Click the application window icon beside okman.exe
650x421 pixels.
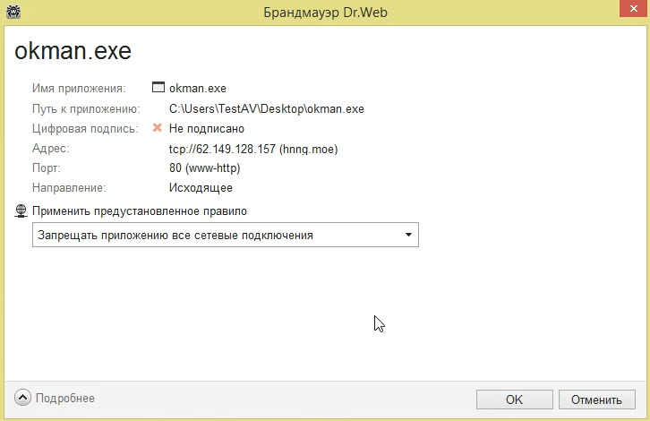(x=158, y=89)
